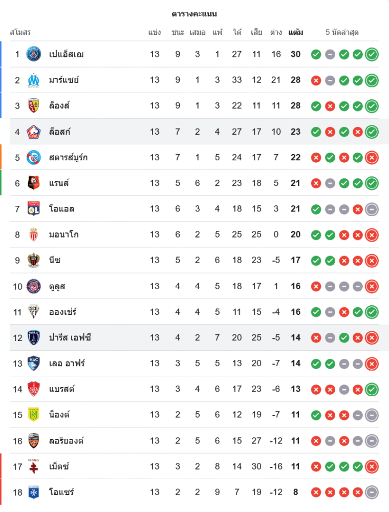Click the Nantes yellow club crest
The width and height of the screenshot is (389, 512).
[34, 415]
